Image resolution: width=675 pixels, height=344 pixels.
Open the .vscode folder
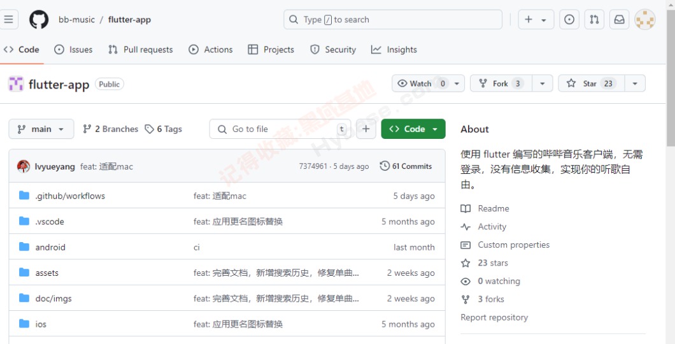pos(50,222)
